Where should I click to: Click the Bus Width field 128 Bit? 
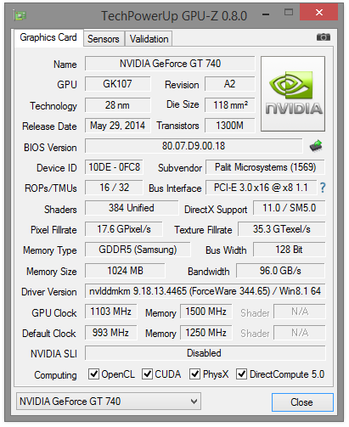[x=289, y=250]
